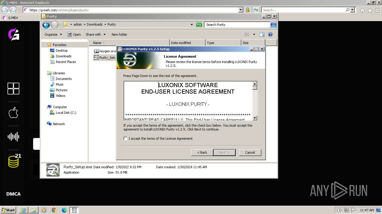Select Recent Places in navigation pane
This screenshot has height=214, width=382.
[x=66, y=62]
